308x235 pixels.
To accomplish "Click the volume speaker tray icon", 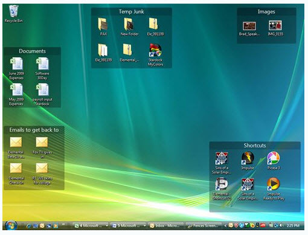I will [x=281, y=226].
